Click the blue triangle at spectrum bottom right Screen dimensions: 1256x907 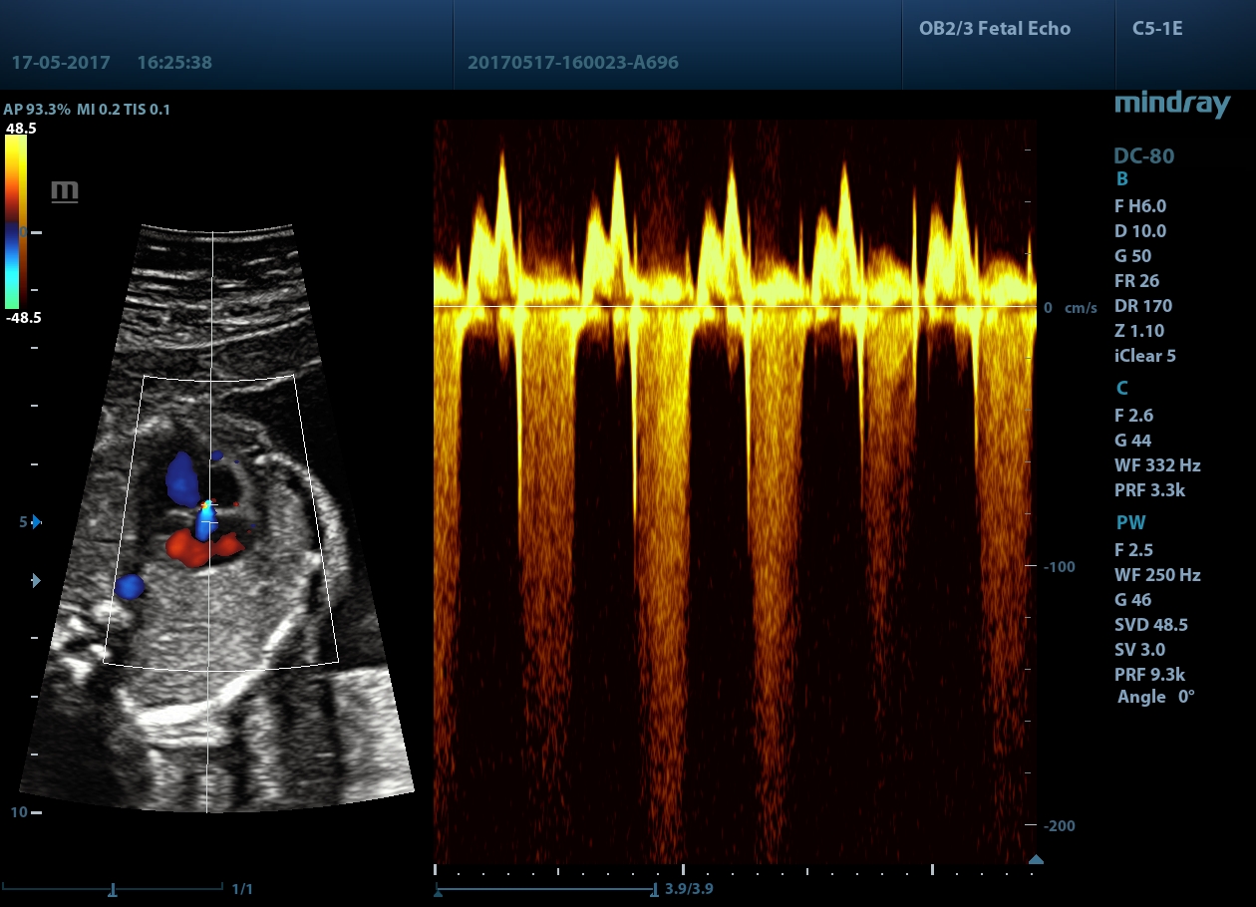(x=1036, y=859)
